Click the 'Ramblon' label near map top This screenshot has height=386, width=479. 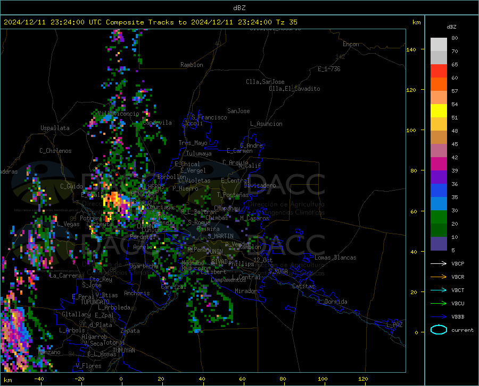coord(192,65)
